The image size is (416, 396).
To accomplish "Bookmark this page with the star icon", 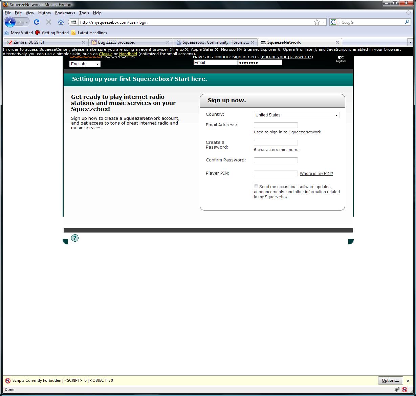I will (x=317, y=22).
